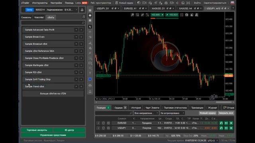Select the ellipse drawing tool
The width and height of the screenshot is (255, 143).
click(90, 68)
